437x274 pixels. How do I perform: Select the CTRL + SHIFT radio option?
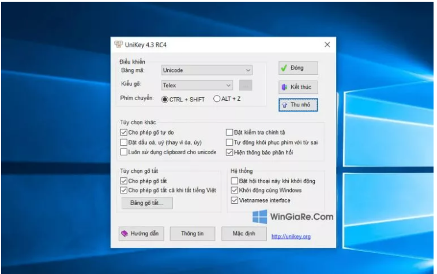point(165,99)
